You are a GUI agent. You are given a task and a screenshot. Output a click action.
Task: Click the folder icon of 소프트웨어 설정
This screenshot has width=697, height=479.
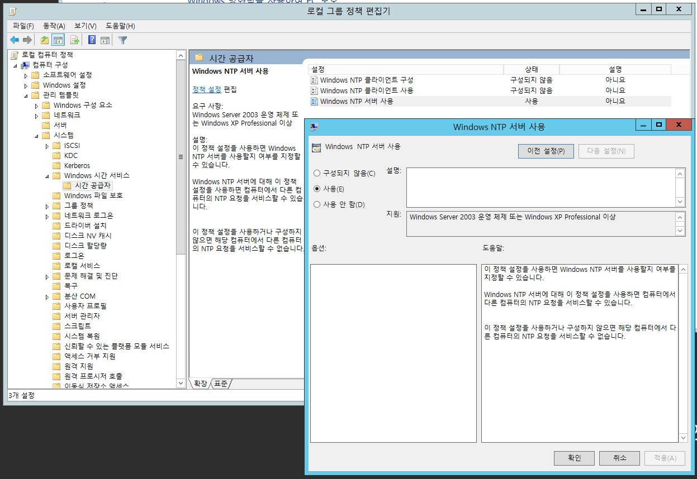pos(36,75)
